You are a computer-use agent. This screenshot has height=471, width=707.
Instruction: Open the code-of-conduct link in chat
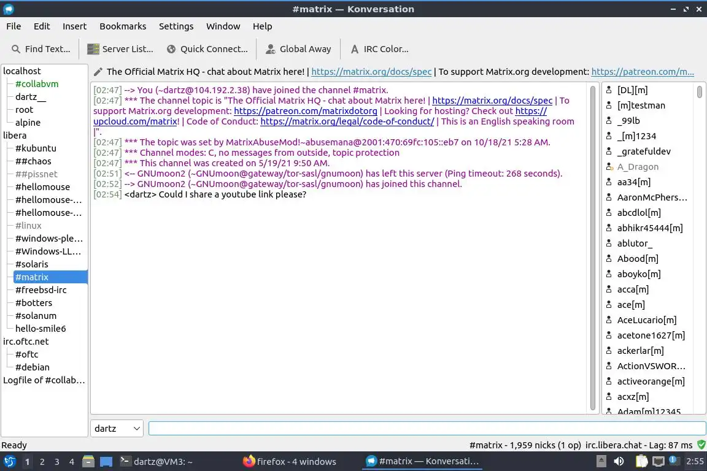347,121
